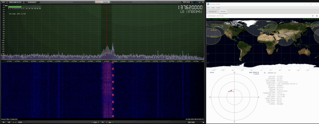Click the SQLC THRL button
Screen dimensions: 319x124
point(192,122)
